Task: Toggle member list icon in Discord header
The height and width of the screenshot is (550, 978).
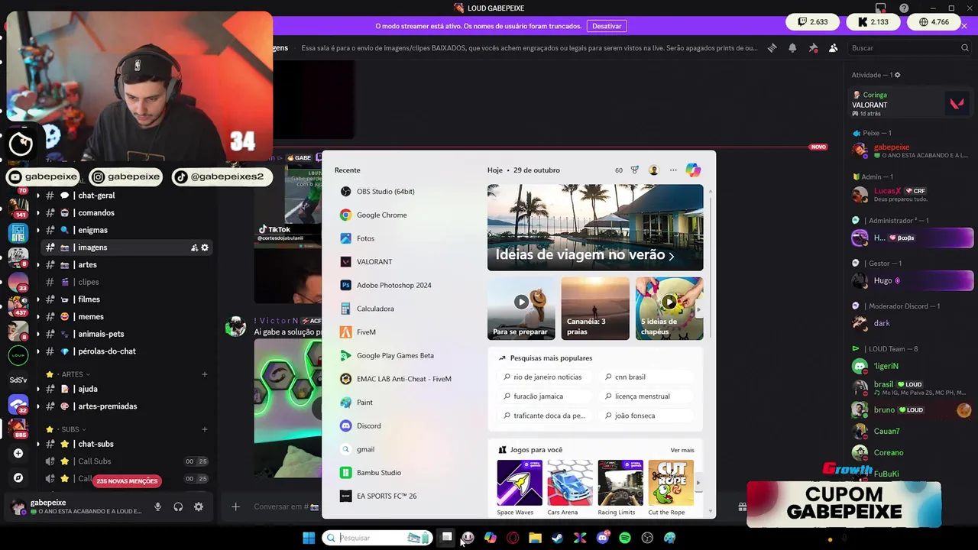Action: click(x=833, y=47)
